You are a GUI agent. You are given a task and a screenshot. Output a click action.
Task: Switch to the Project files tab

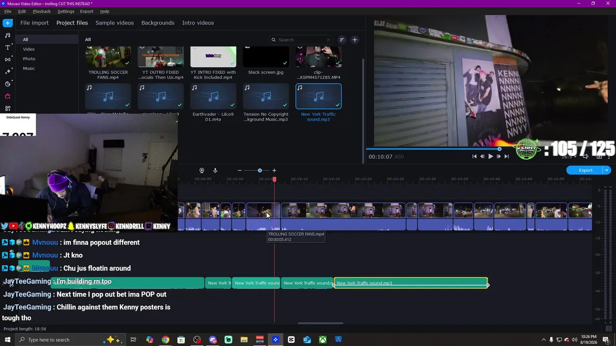(72, 23)
